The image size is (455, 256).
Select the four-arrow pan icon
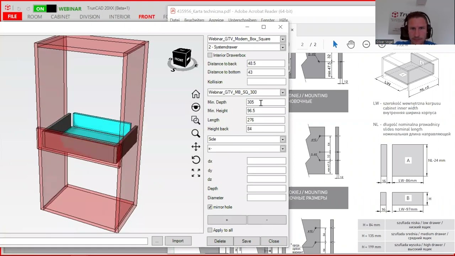pyautogui.click(x=196, y=146)
